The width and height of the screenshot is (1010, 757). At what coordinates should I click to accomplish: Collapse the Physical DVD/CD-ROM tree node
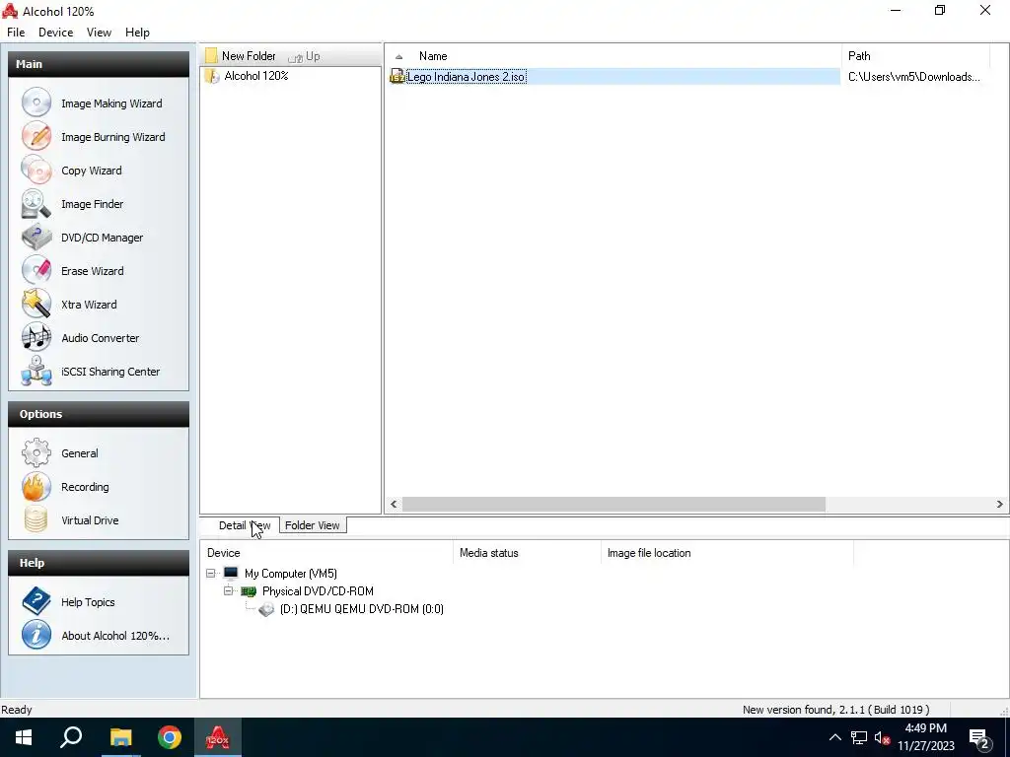[x=228, y=590]
